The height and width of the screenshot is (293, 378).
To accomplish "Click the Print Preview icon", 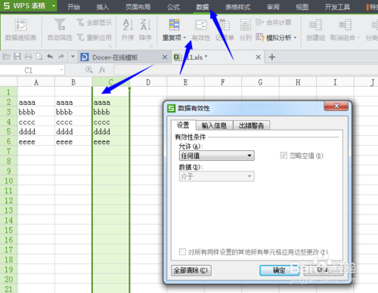I will [x=39, y=57].
